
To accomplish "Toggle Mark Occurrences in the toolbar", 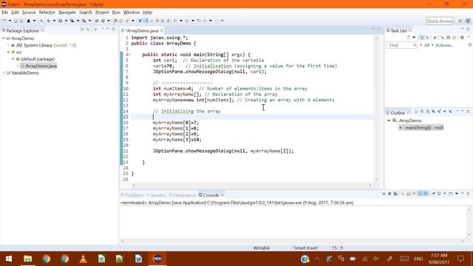I will [146, 21].
